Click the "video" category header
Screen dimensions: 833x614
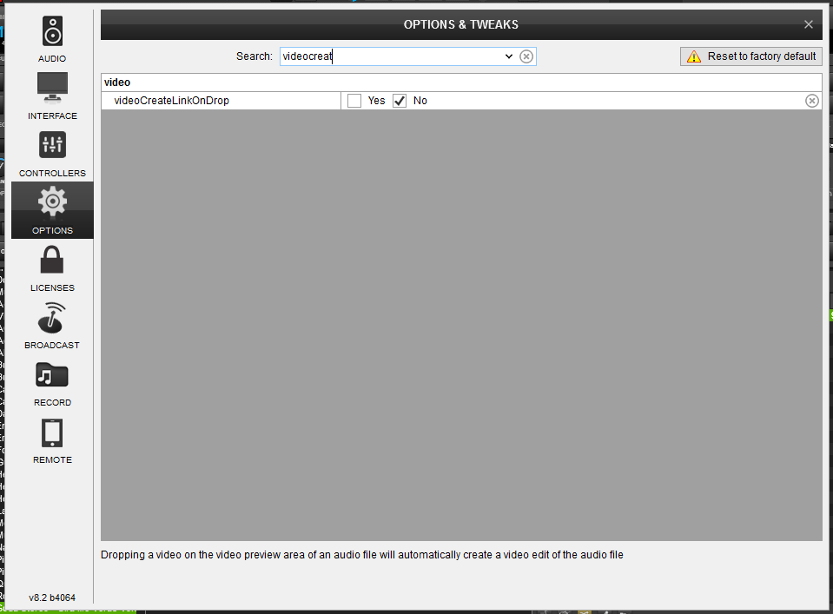pyautogui.click(x=117, y=83)
